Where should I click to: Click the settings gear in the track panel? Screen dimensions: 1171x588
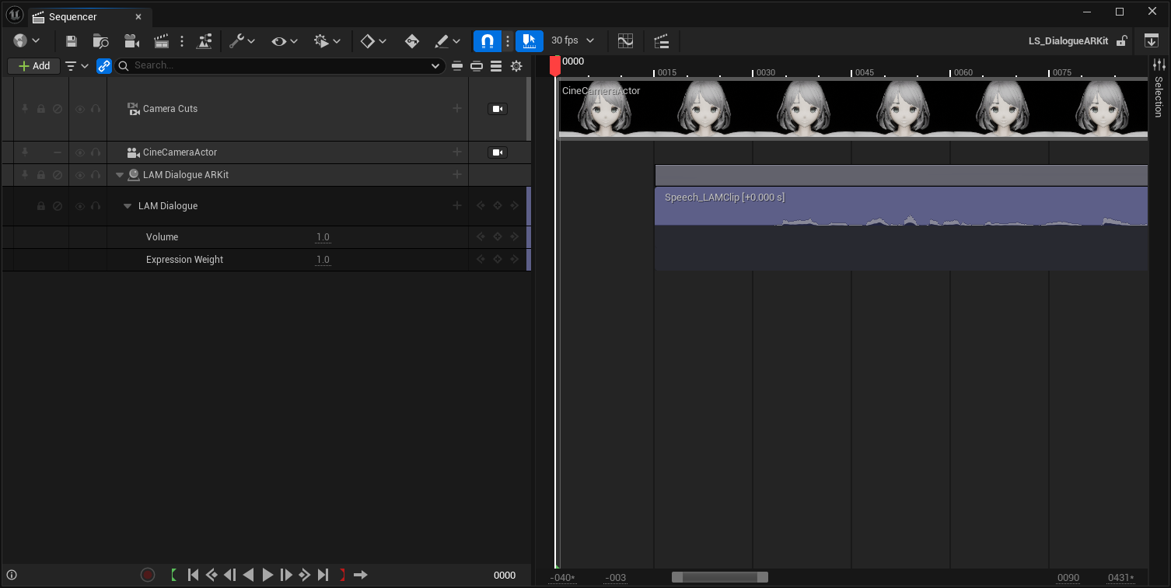(x=516, y=66)
